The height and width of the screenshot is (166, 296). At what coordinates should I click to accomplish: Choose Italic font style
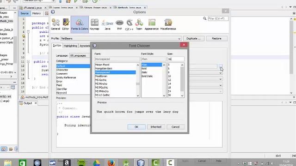[152, 72]
